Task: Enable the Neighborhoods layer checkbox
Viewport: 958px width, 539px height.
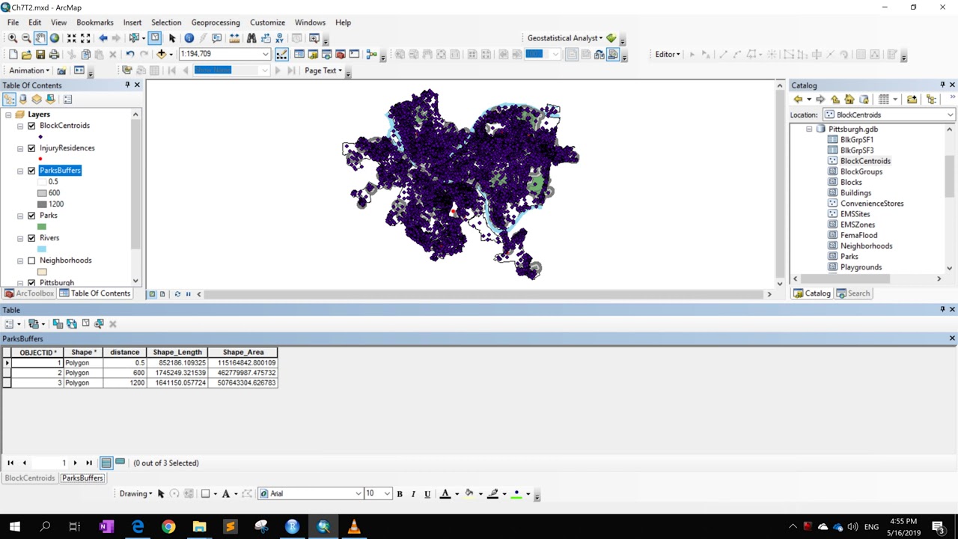Action: pyautogui.click(x=31, y=261)
